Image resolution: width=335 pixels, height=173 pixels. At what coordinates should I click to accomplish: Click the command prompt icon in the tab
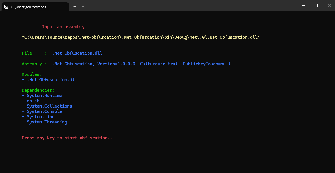click(x=6, y=7)
